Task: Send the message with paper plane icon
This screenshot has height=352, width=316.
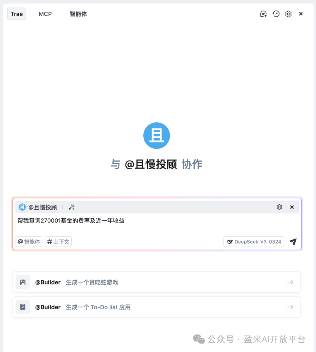Action: (x=293, y=242)
